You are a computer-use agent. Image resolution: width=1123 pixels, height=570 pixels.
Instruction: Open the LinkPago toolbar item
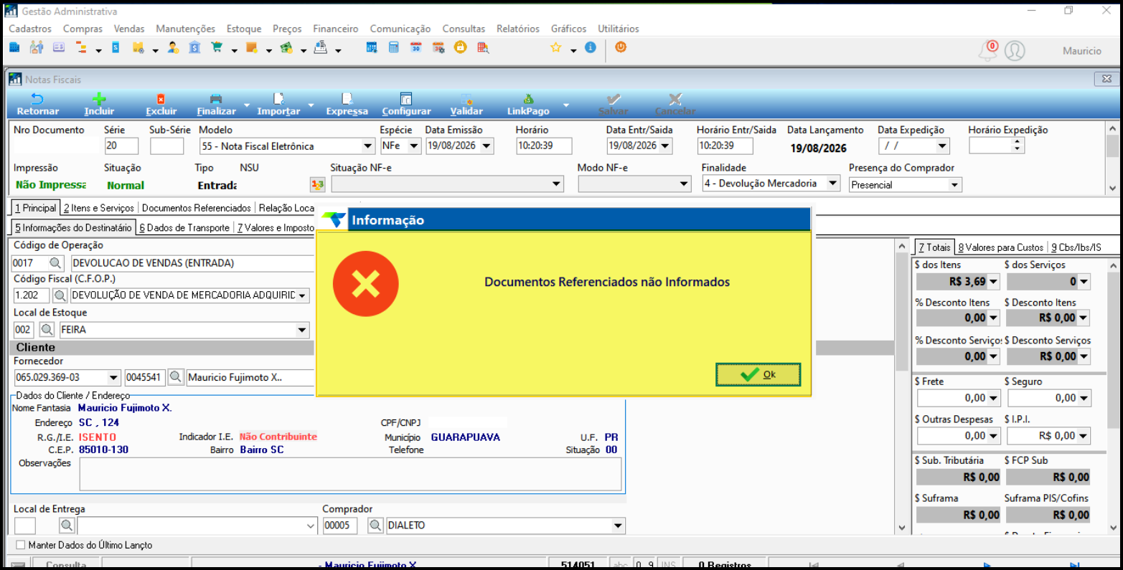(x=528, y=105)
